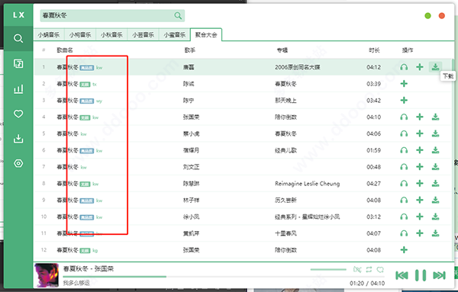
Task: Click the playback time 01:20 / 04:10
Action: tap(367, 284)
